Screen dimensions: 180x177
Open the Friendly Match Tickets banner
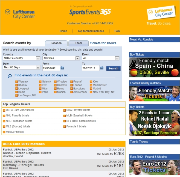click(154, 94)
